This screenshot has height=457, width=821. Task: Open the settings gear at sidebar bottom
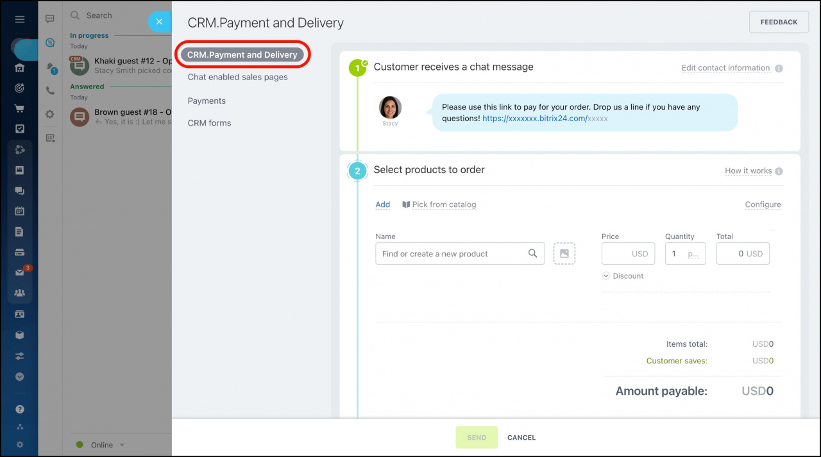[20, 445]
